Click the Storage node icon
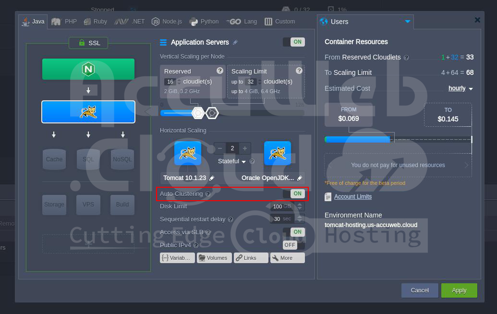This screenshot has width=497, height=314. coord(54,205)
